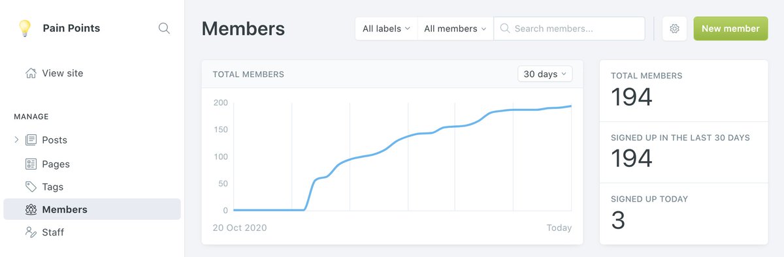The image size is (784, 257).
Task: Focus the Search members input field
Action: coord(569,29)
